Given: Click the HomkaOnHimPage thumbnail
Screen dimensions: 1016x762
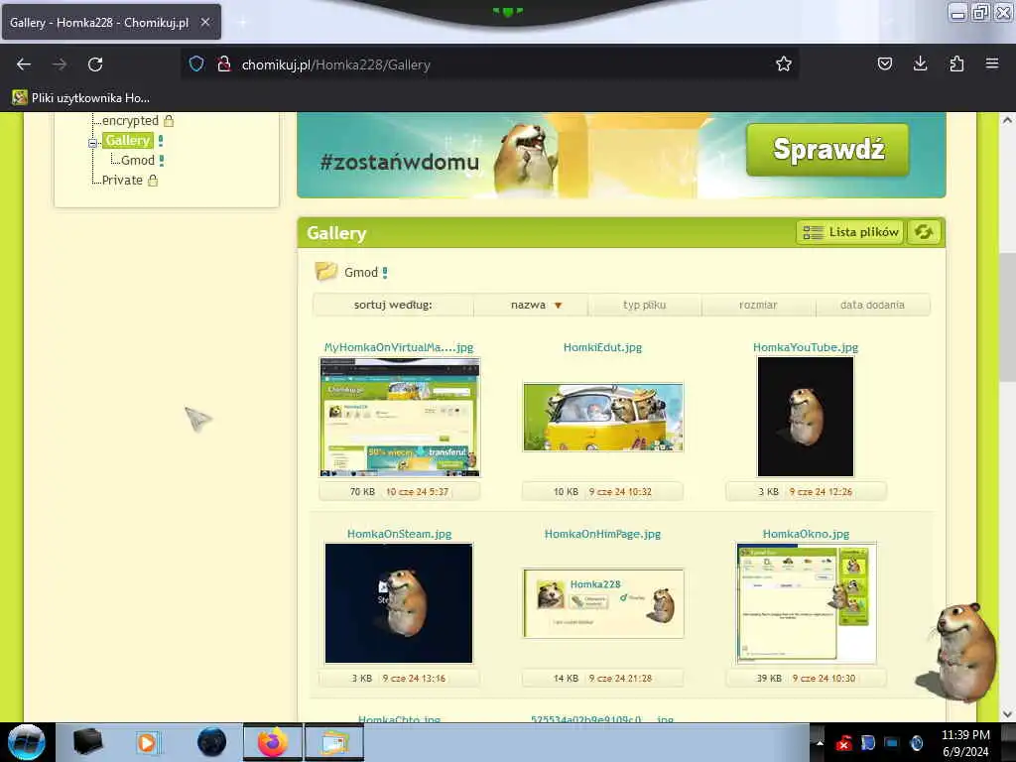Looking at the screenshot, I should tap(602, 603).
